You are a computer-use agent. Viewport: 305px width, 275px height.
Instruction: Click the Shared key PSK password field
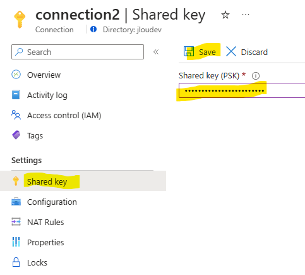(242, 90)
